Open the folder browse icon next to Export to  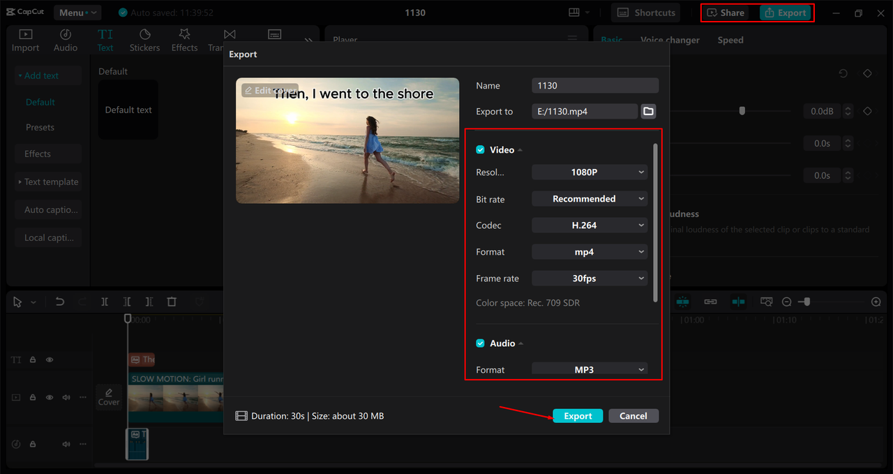click(x=648, y=111)
